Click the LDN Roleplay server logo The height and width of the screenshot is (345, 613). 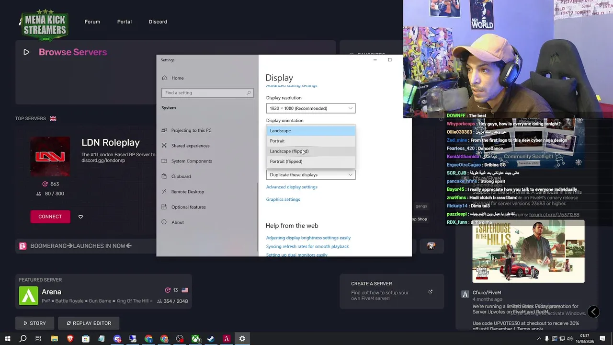click(x=50, y=157)
